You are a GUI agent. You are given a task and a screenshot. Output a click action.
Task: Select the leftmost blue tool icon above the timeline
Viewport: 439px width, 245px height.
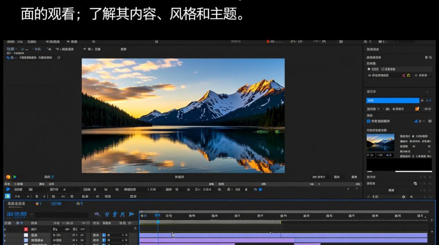click(x=98, y=215)
